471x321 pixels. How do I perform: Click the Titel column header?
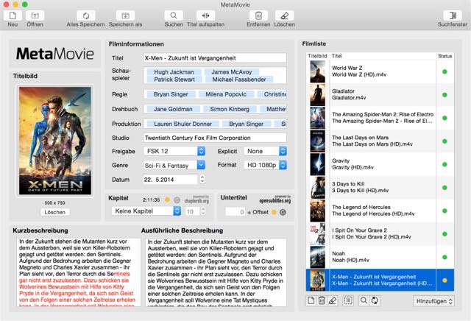pyautogui.click(x=383, y=56)
